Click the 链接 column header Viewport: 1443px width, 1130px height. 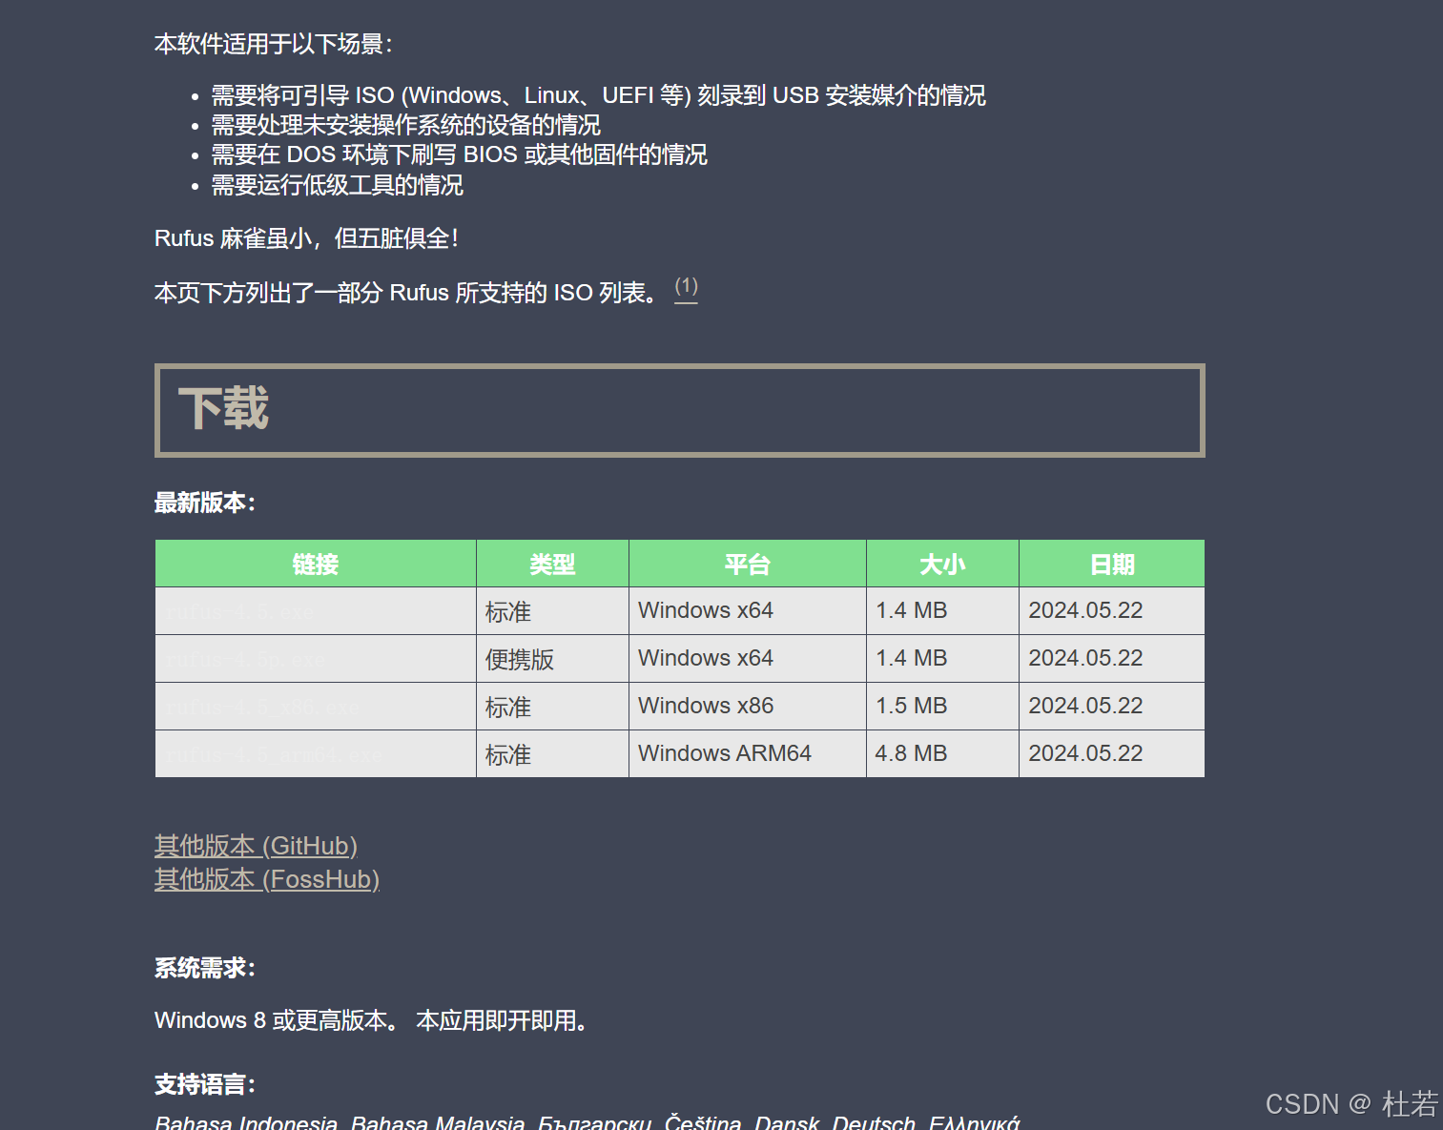(316, 564)
